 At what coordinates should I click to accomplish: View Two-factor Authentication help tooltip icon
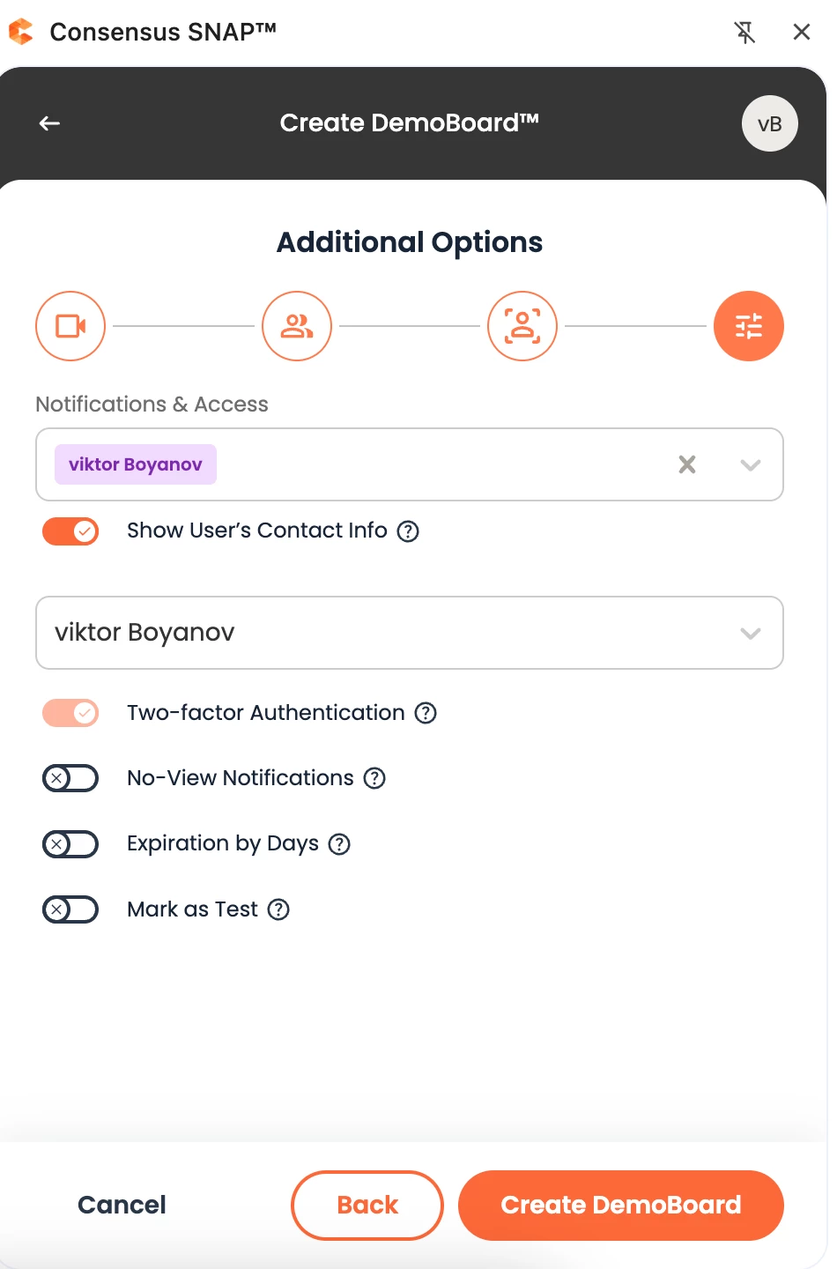426,713
